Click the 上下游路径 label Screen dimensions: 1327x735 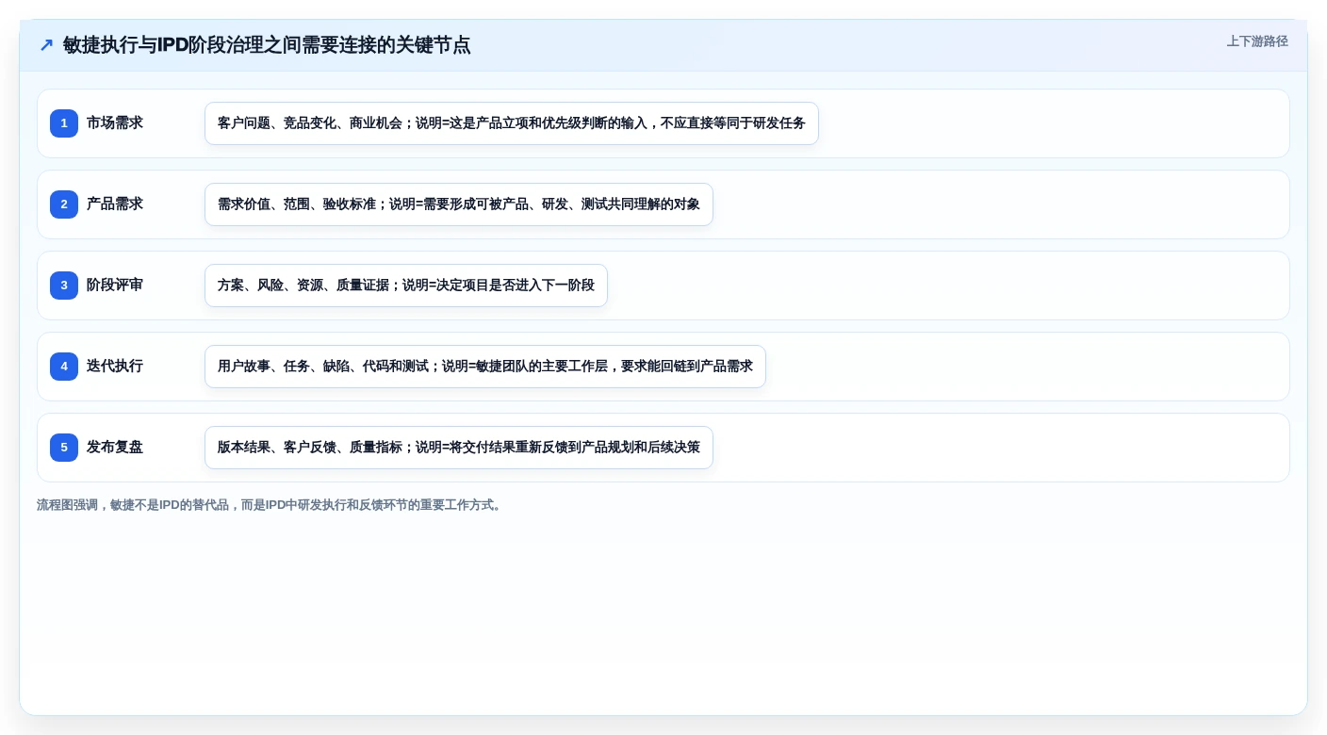click(1257, 41)
